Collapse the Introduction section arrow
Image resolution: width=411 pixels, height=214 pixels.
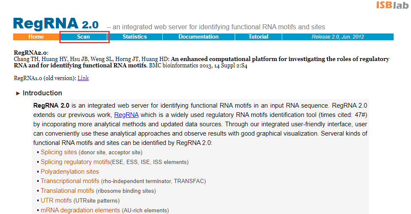[x=18, y=93]
